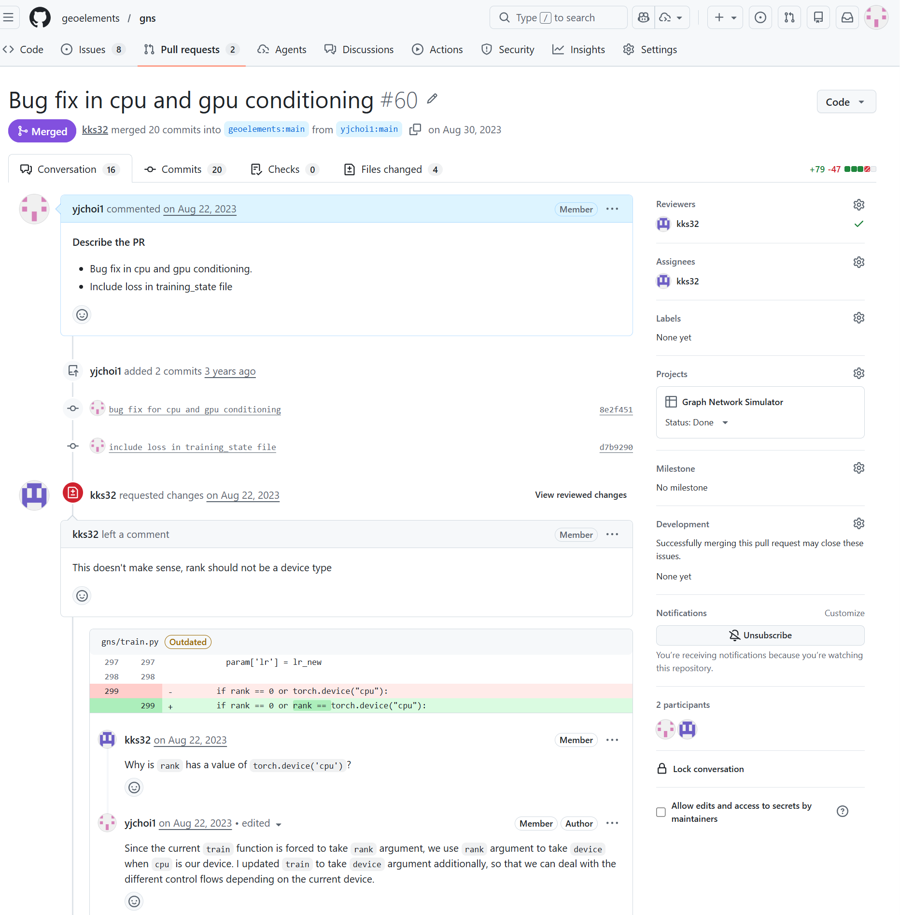
Task: Open the Copilot icon in header
Action: pos(643,18)
